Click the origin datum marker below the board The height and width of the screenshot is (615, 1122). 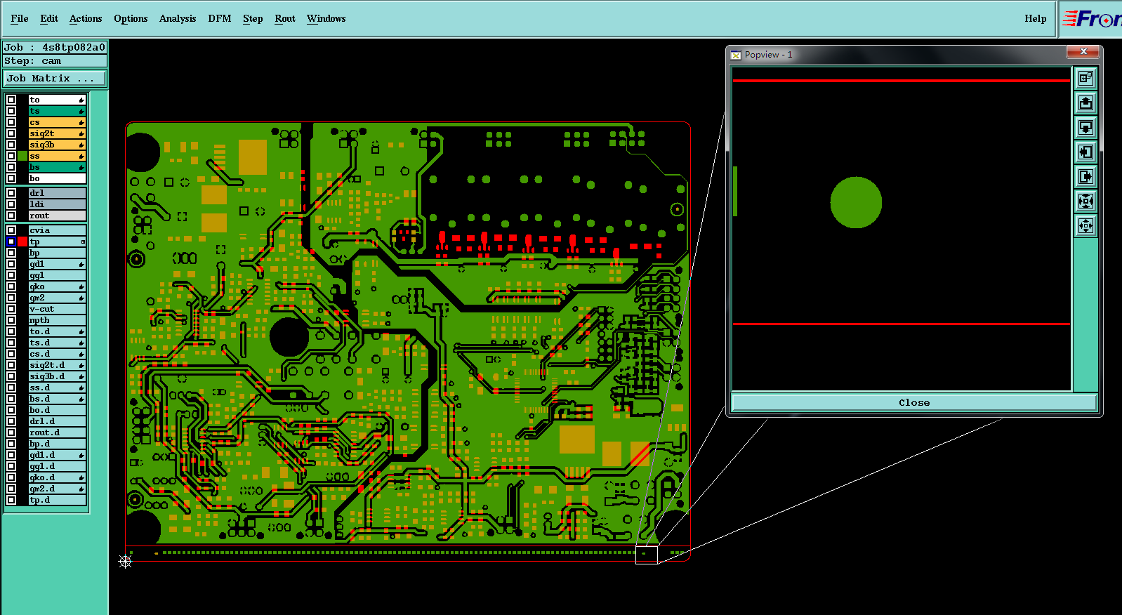(x=125, y=561)
